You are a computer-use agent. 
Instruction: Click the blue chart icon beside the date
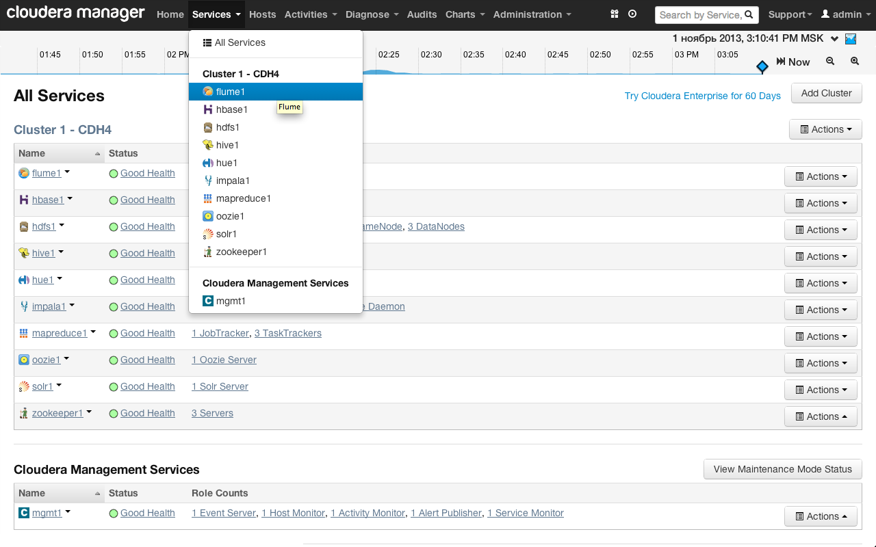coord(851,39)
